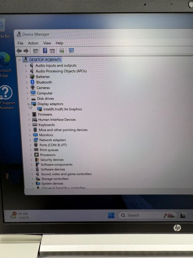This screenshot has width=193, height=258.
Task: Click the Back arrow toolbar icon
Action: point(19,51)
